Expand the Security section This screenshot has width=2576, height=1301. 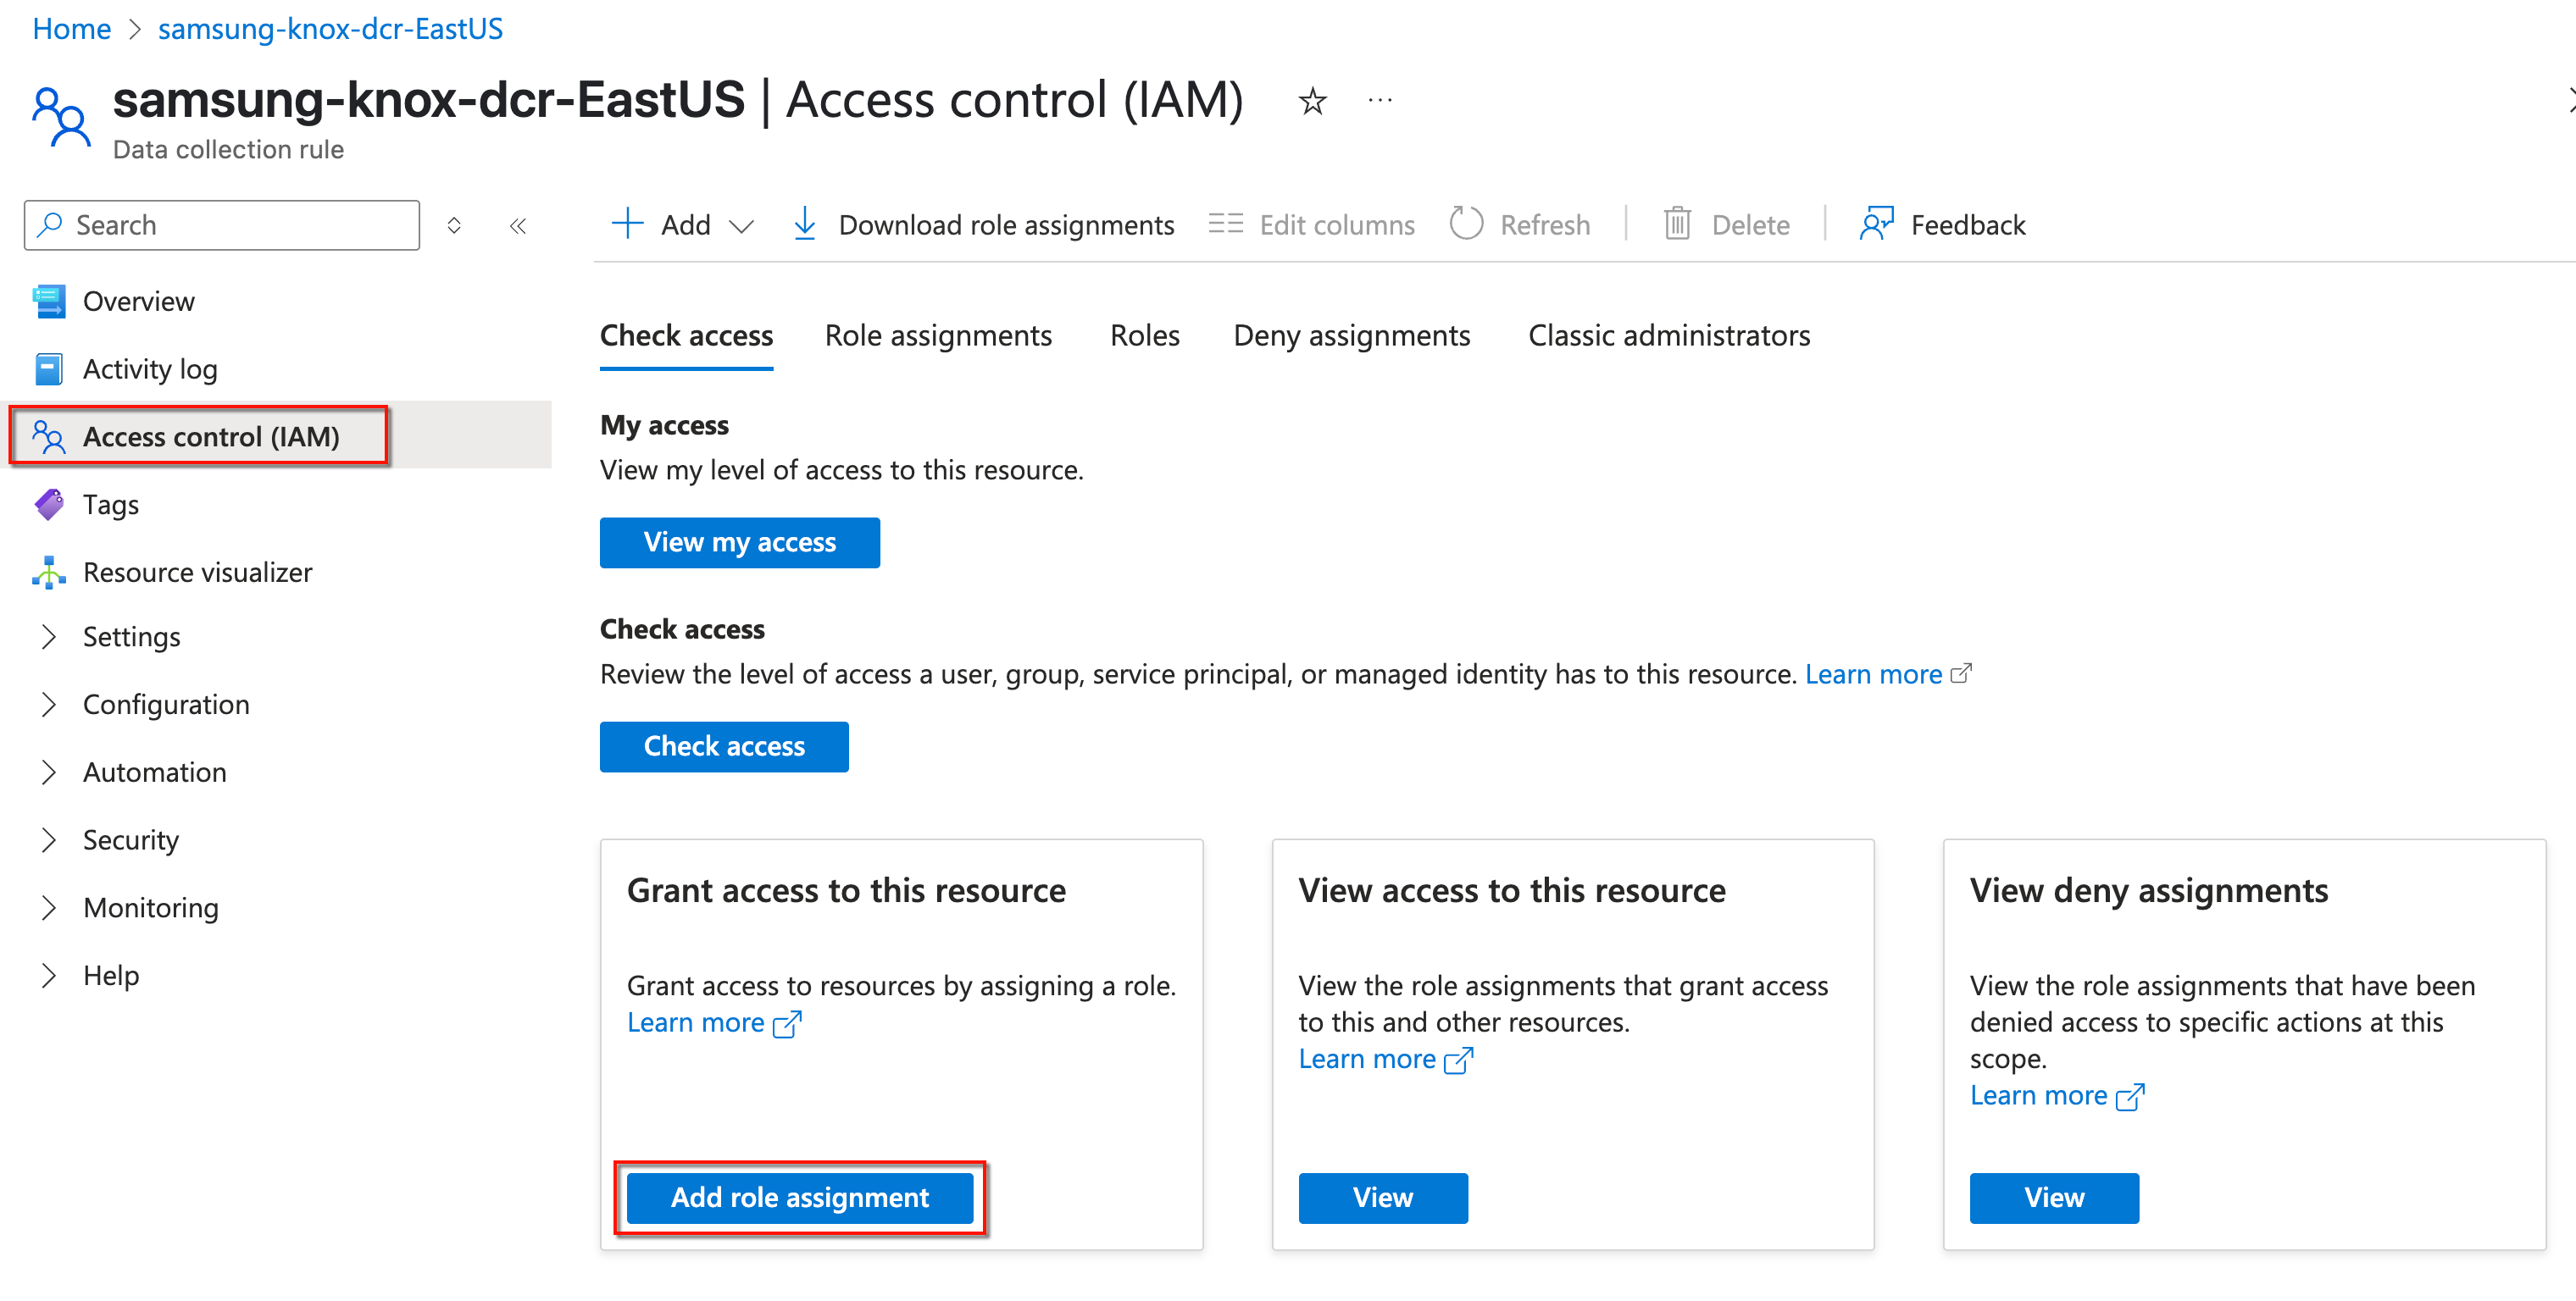pyautogui.click(x=130, y=839)
